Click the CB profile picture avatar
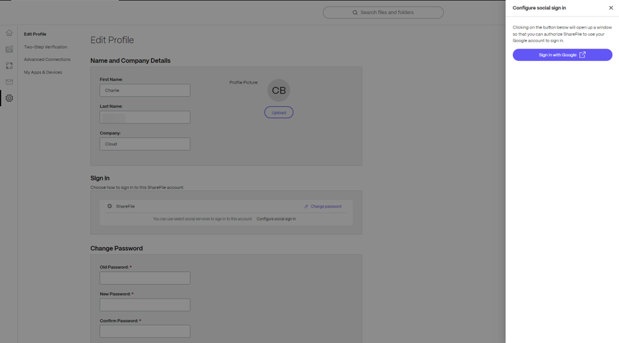 point(279,90)
